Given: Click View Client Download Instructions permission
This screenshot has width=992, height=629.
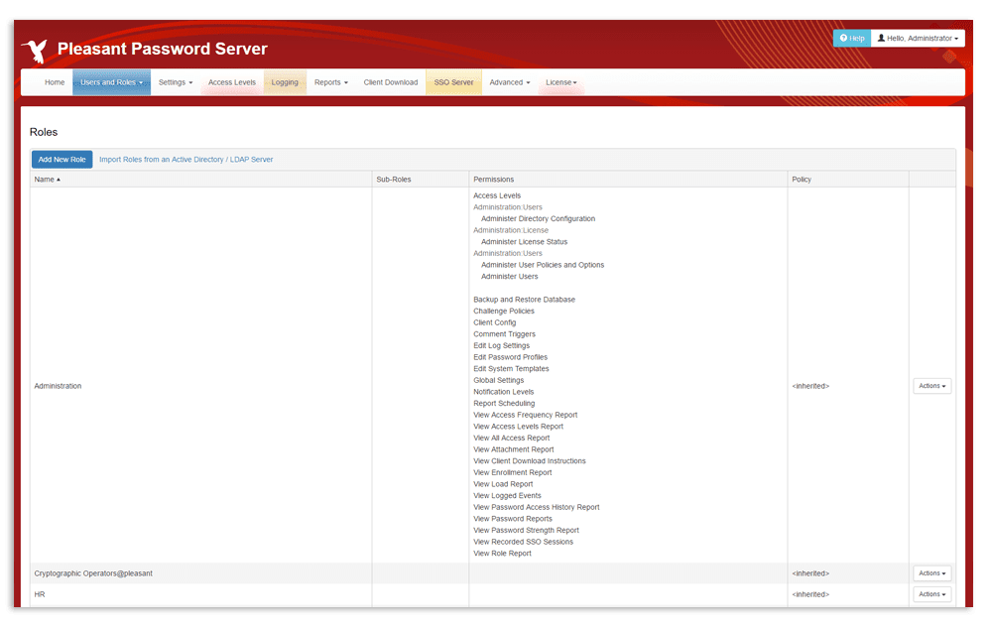Looking at the screenshot, I should click(530, 461).
